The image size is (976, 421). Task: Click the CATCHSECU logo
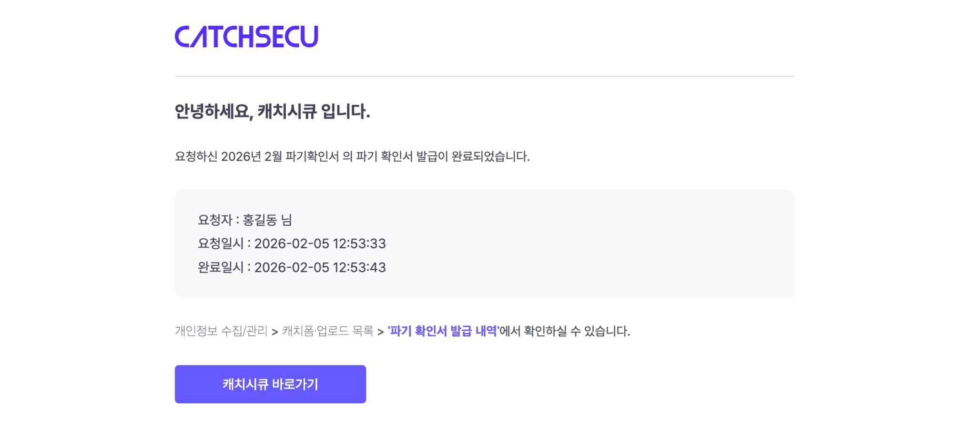pos(246,37)
